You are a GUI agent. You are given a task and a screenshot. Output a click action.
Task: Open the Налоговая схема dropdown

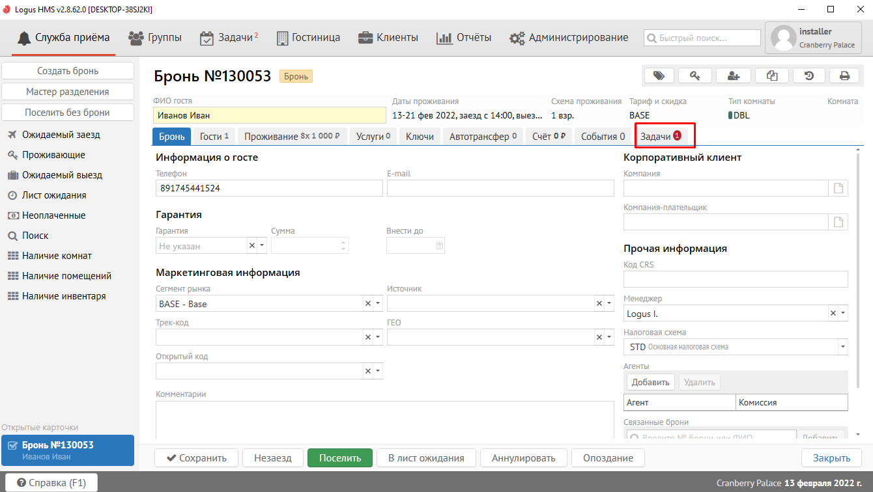pos(843,347)
